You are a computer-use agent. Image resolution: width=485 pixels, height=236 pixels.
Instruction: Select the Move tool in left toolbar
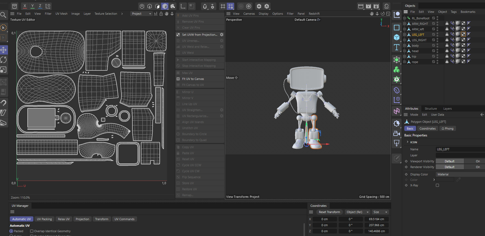click(4, 50)
